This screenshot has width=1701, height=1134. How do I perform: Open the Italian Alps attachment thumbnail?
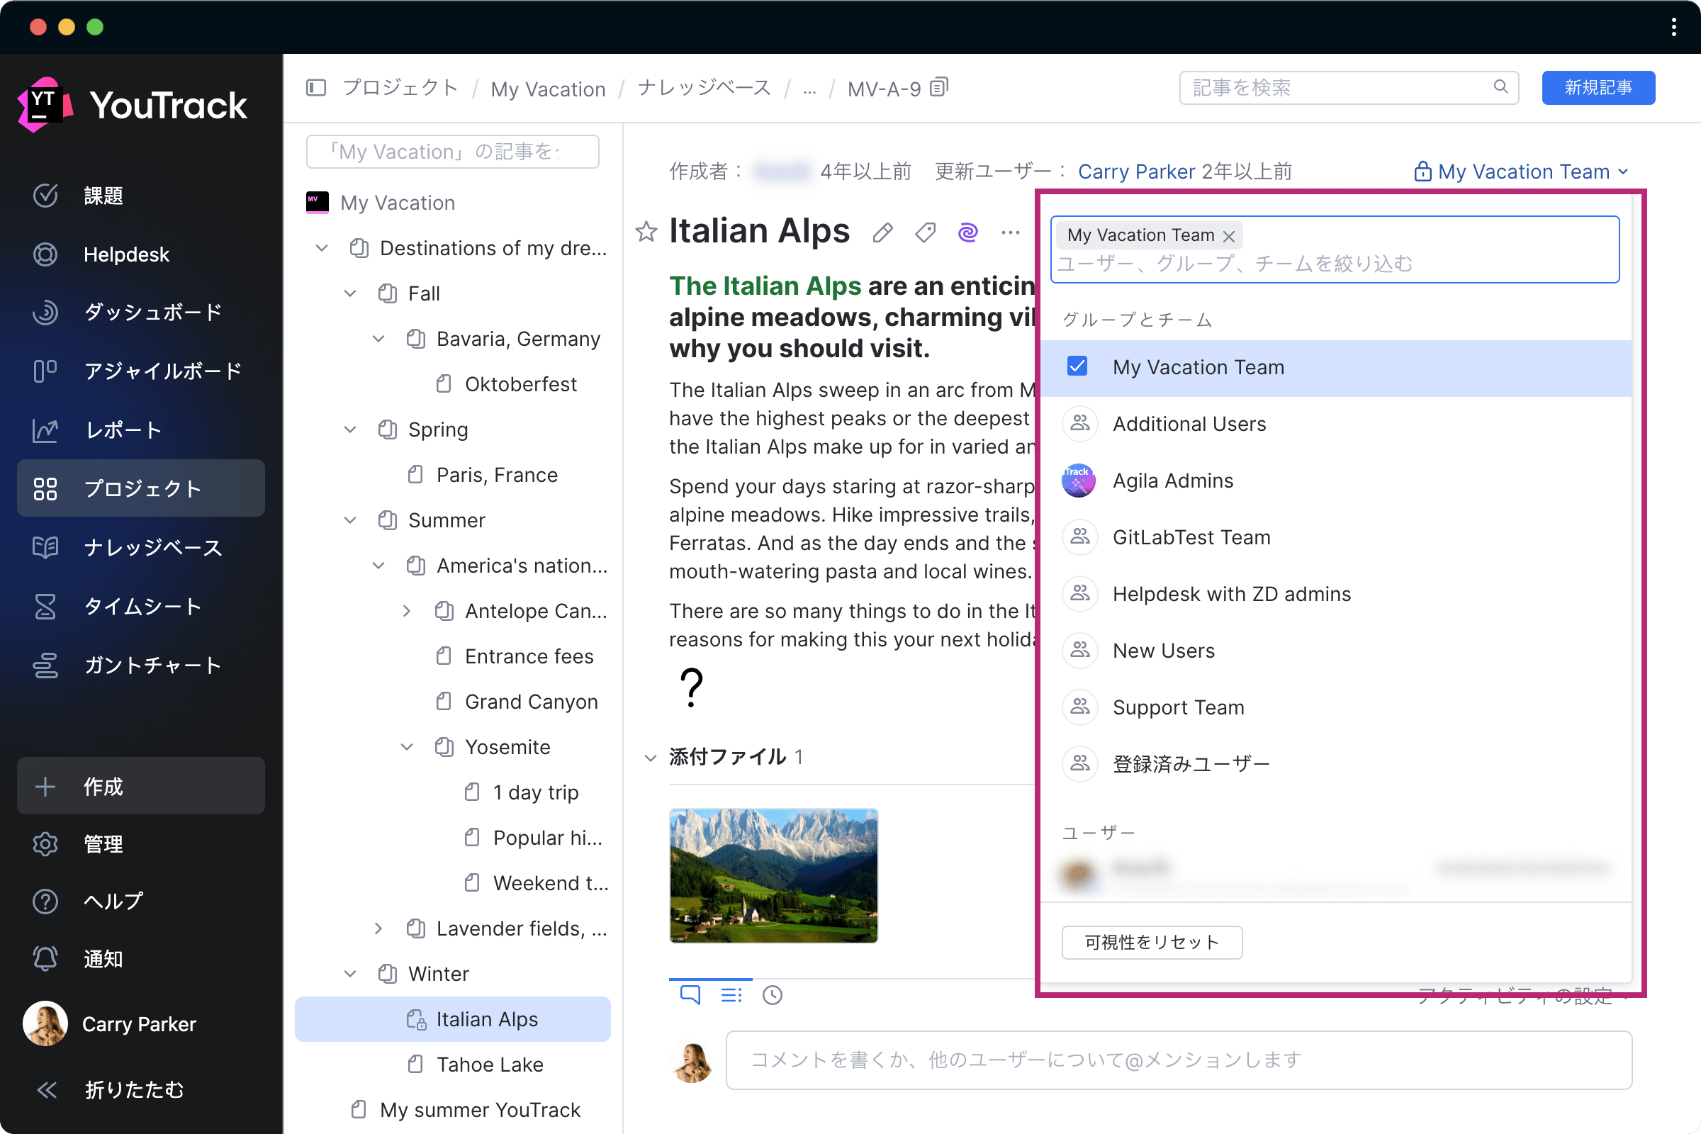click(773, 875)
